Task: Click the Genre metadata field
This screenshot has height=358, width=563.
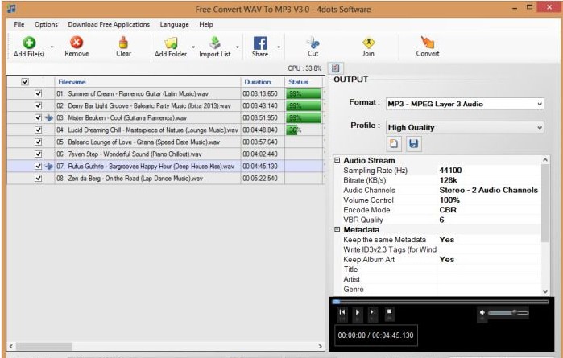Action: coord(489,289)
